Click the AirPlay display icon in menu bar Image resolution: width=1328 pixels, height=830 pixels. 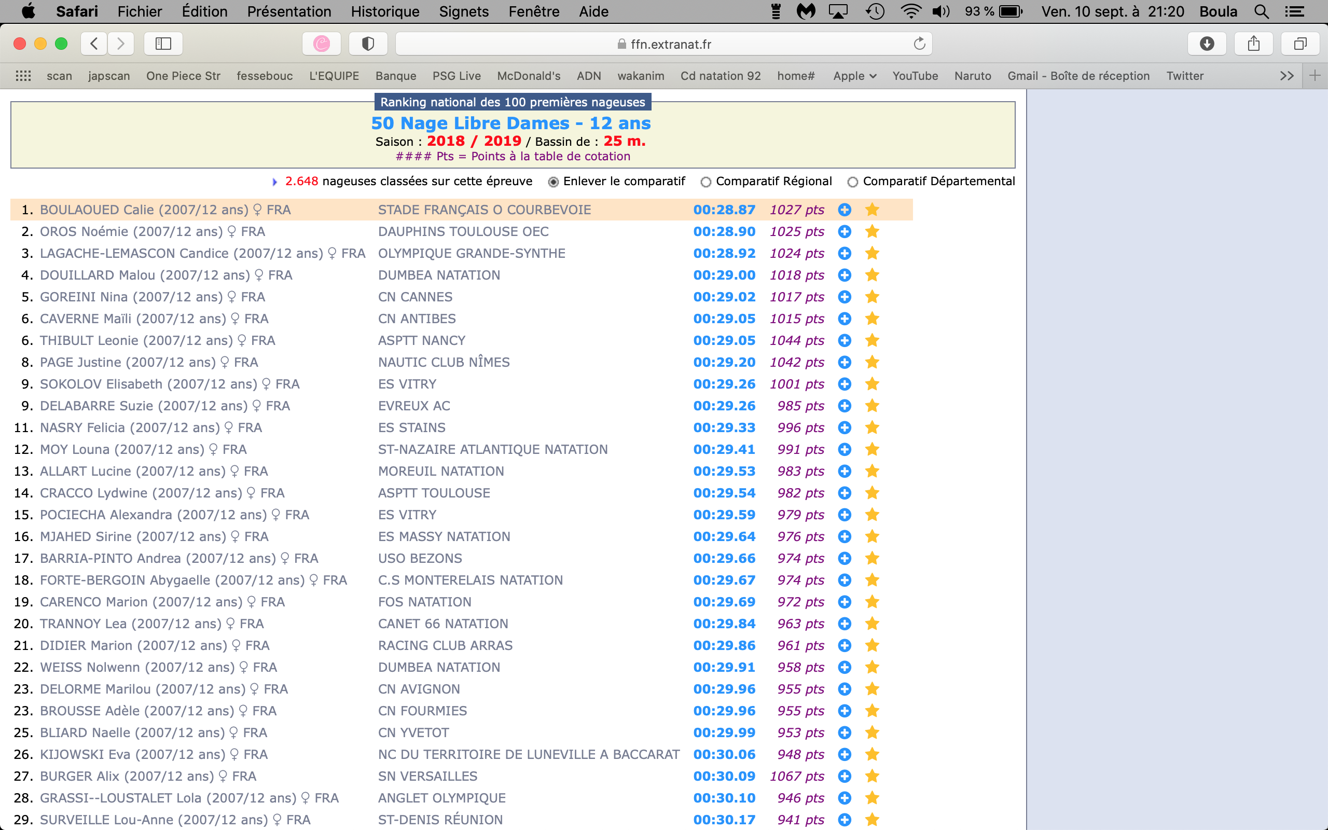(x=838, y=11)
